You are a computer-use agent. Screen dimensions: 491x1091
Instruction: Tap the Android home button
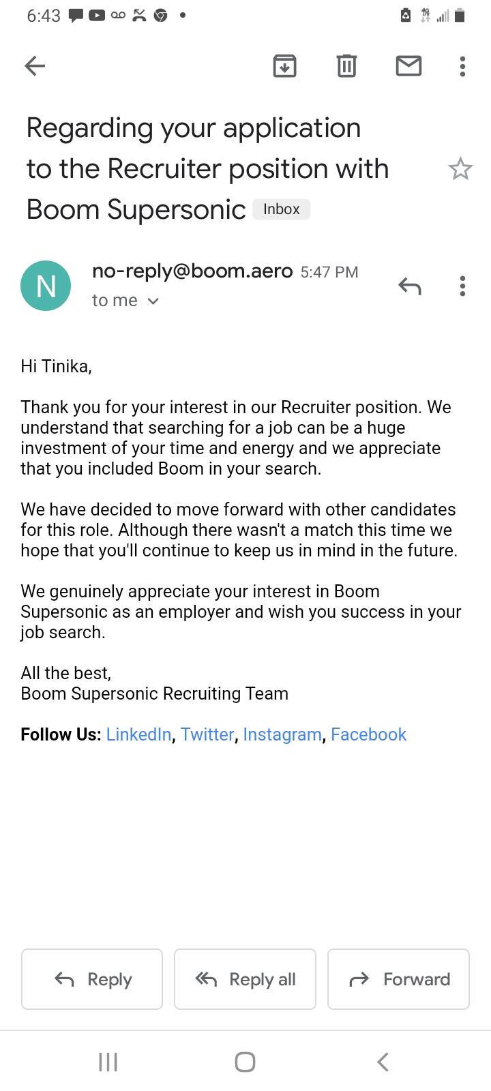245,1062
